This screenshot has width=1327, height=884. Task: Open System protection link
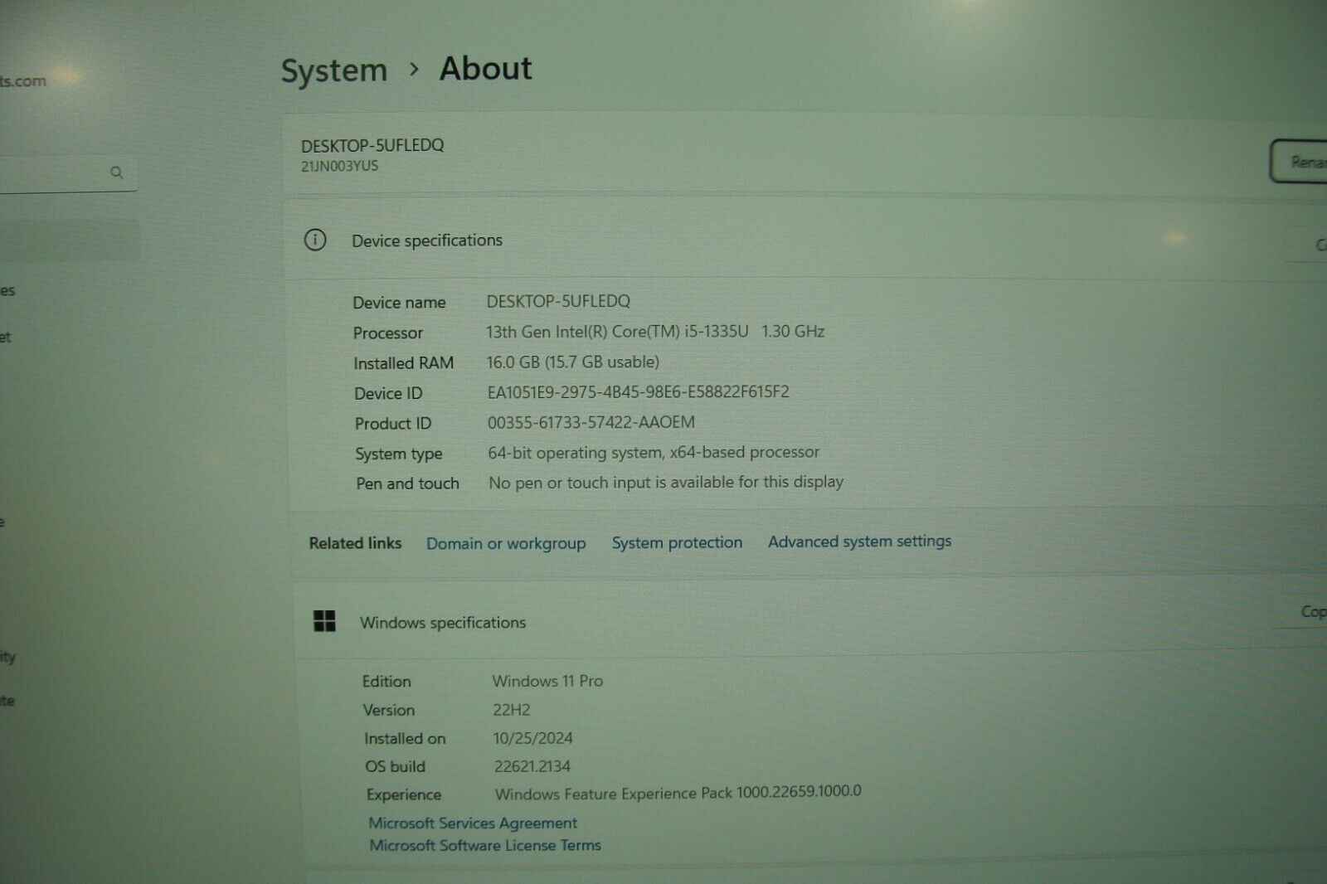[677, 542]
